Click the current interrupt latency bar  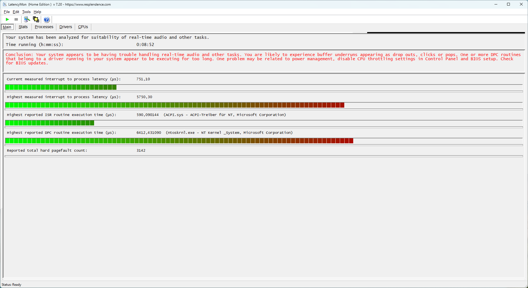coord(264,87)
